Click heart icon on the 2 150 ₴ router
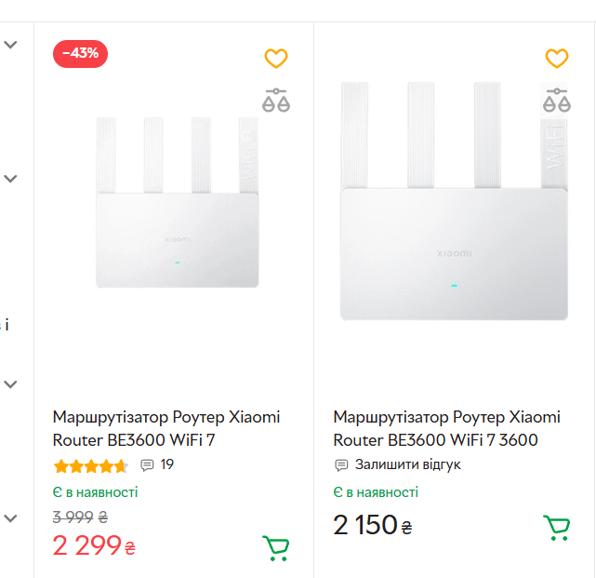 (x=556, y=59)
